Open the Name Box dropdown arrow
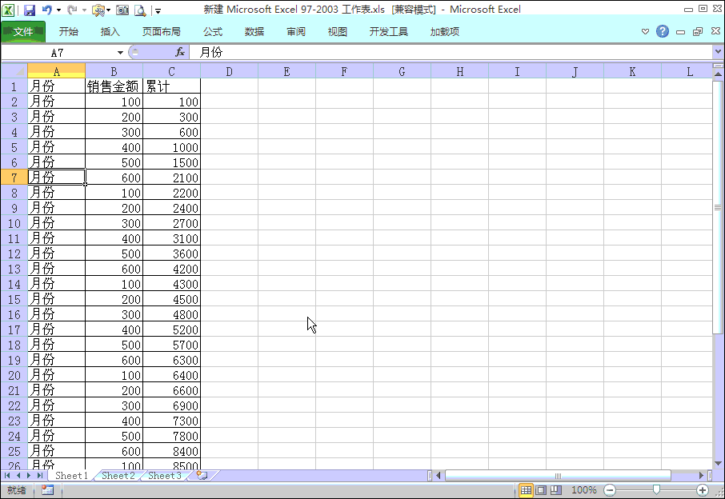The width and height of the screenshot is (725, 499). point(120,53)
